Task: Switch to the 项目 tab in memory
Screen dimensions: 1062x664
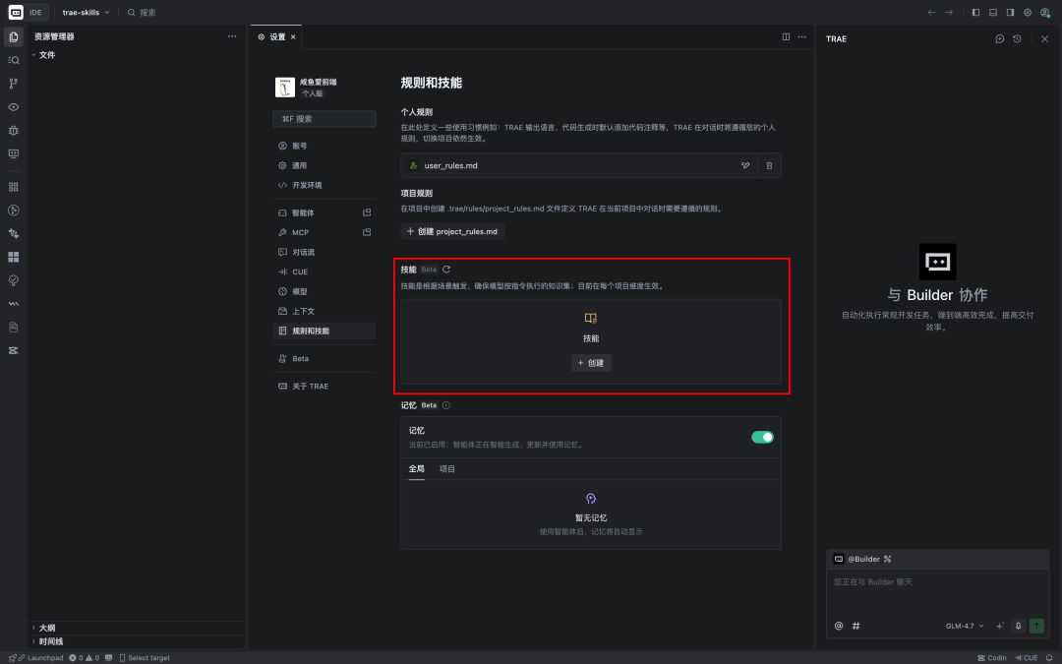Action: pyautogui.click(x=446, y=468)
